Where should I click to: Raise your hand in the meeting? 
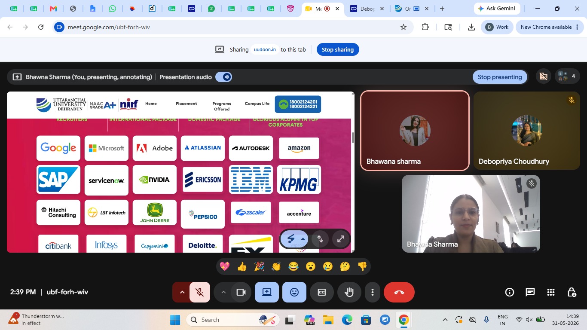pyautogui.click(x=349, y=292)
